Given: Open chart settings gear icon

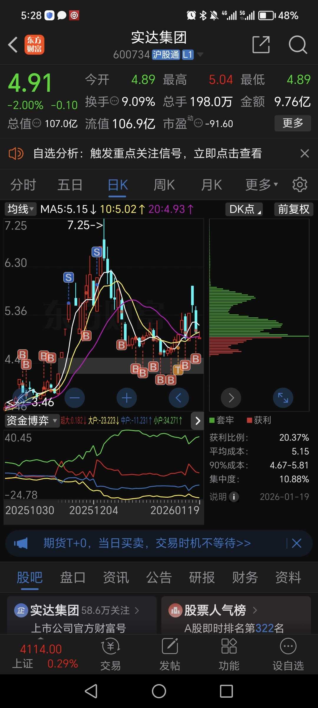Looking at the screenshot, I should (x=300, y=185).
